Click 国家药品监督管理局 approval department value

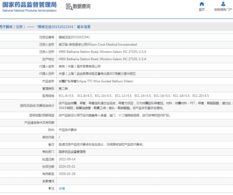(x=72, y=152)
